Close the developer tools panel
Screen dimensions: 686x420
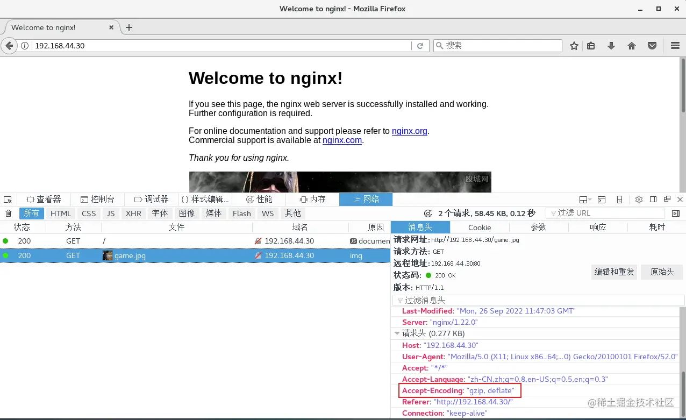click(x=680, y=200)
